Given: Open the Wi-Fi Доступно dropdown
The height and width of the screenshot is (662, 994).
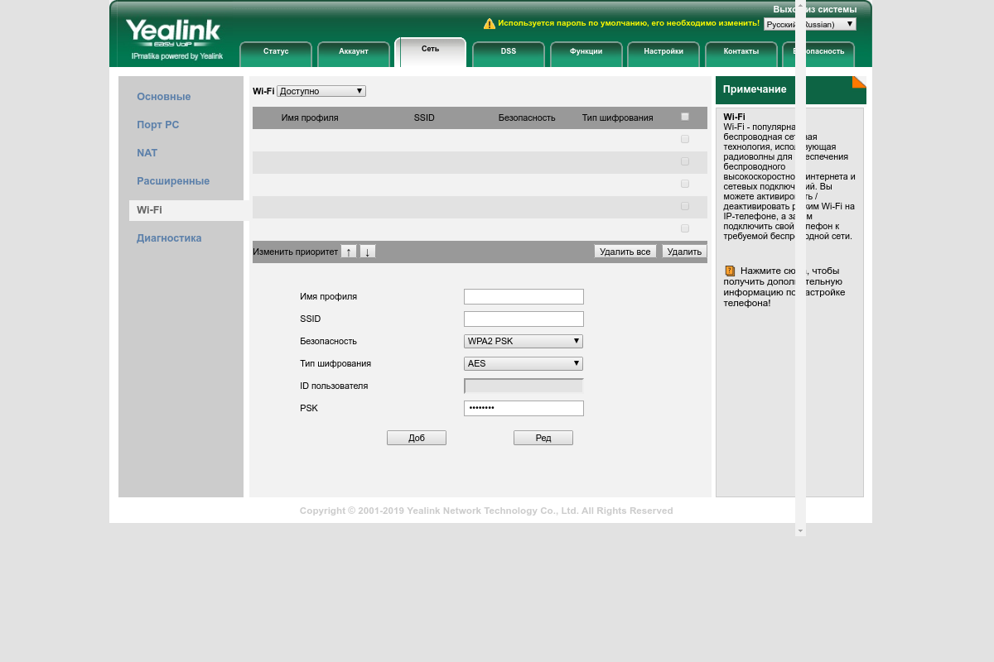Looking at the screenshot, I should [321, 91].
